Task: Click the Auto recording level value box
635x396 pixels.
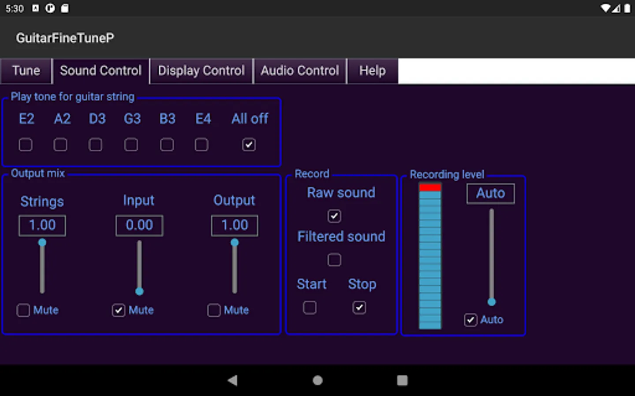Action: point(490,194)
